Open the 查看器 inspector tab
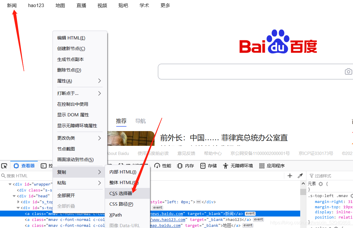The height and width of the screenshot is (228, 353). [x=24, y=166]
